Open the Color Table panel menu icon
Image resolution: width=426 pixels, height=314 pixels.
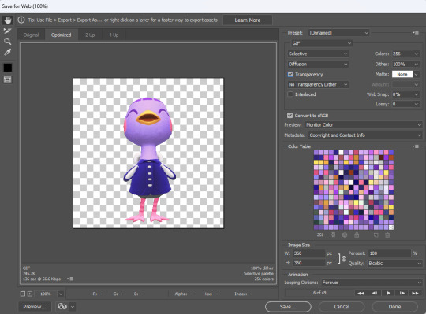pyautogui.click(x=416, y=146)
